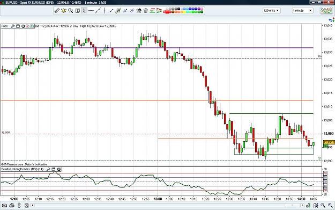The height and width of the screenshot is (210, 335).
Task: Click the Relative strength index (RSI)(14) label
Action: point(23,169)
